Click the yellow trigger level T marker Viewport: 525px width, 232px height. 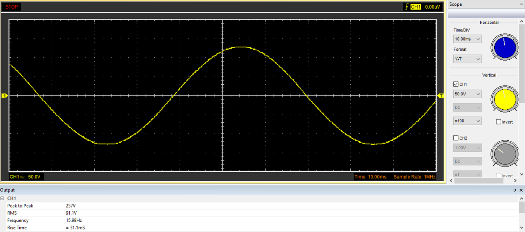click(x=441, y=96)
